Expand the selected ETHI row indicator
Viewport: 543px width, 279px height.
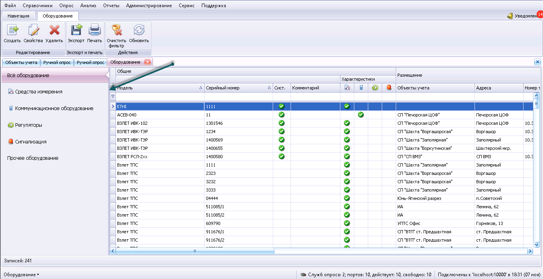tap(113, 106)
